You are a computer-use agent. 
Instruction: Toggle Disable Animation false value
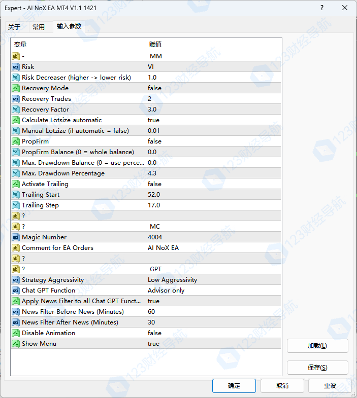click(214, 333)
